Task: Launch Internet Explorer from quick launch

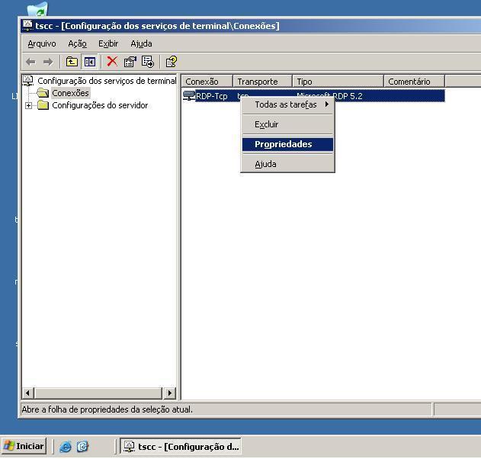Action: pyautogui.click(x=66, y=447)
